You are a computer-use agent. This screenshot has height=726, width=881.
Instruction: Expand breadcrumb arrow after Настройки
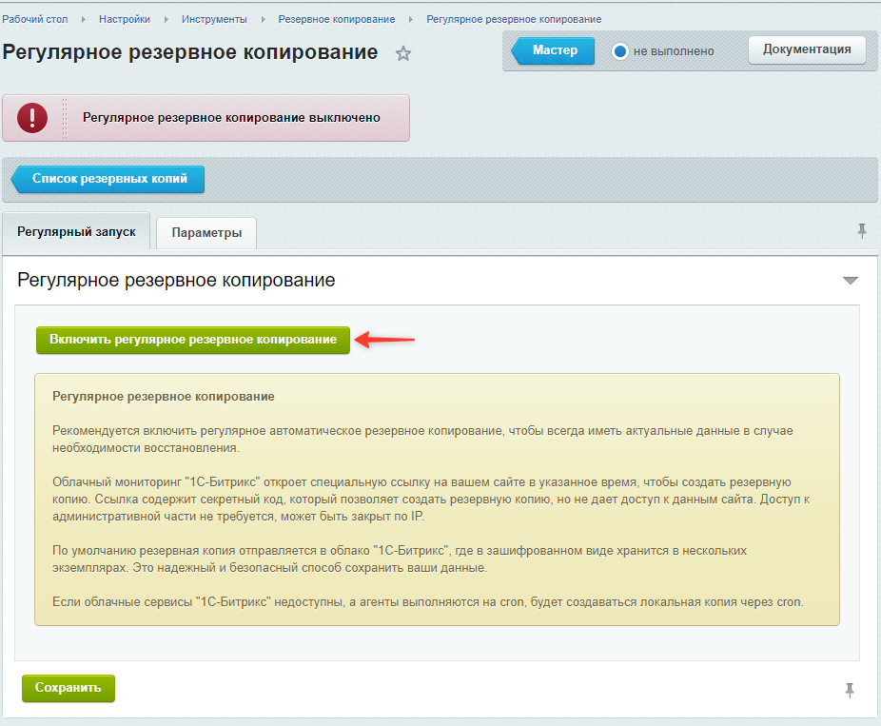coord(166,20)
